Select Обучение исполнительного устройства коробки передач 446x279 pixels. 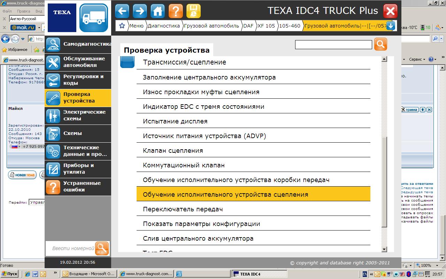[253, 180]
